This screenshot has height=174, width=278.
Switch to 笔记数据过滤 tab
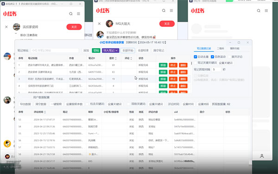click(204, 48)
